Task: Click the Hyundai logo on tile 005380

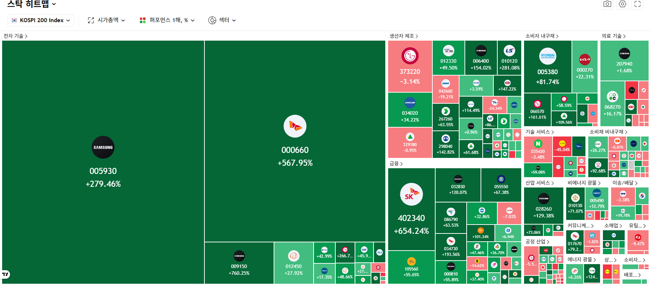Action: point(548,56)
